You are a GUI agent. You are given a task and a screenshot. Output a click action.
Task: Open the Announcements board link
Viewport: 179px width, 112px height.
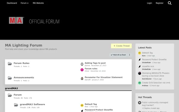pos(24,77)
